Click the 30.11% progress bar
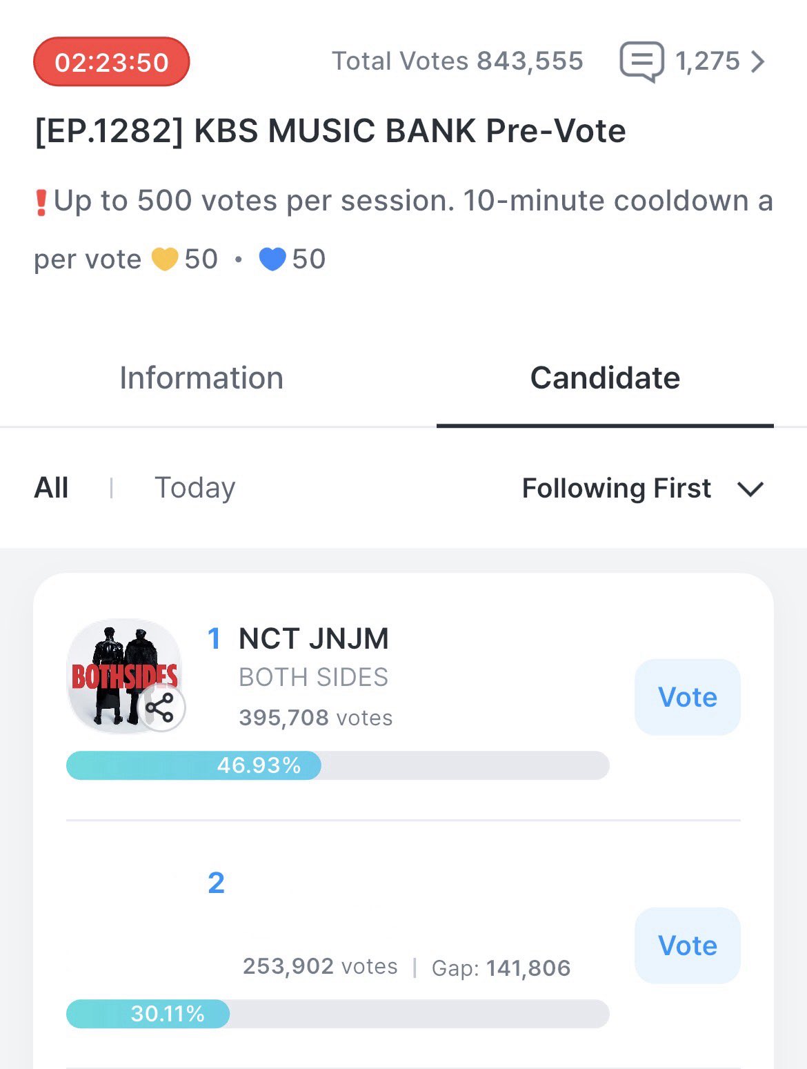The width and height of the screenshot is (807, 1069). [x=337, y=1014]
